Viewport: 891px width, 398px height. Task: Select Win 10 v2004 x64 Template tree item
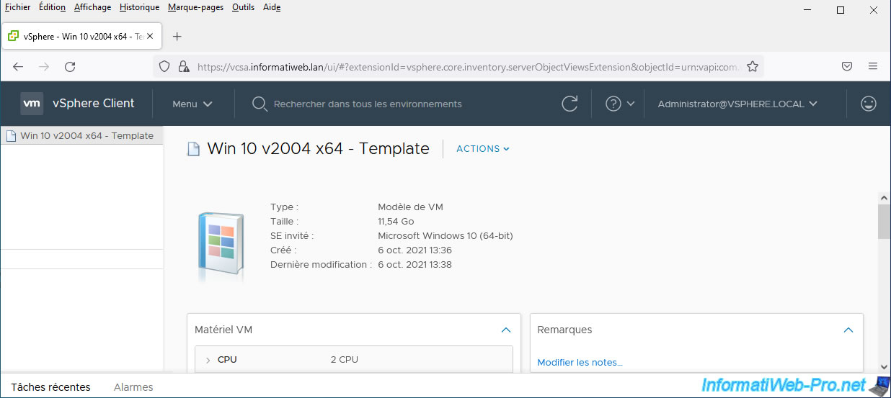tap(86, 135)
